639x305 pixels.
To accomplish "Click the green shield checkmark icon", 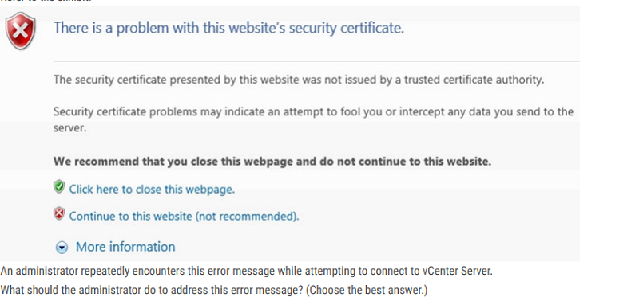I will pyautogui.click(x=59, y=186).
